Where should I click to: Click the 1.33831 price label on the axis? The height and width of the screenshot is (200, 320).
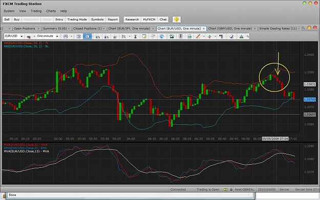click(310, 84)
